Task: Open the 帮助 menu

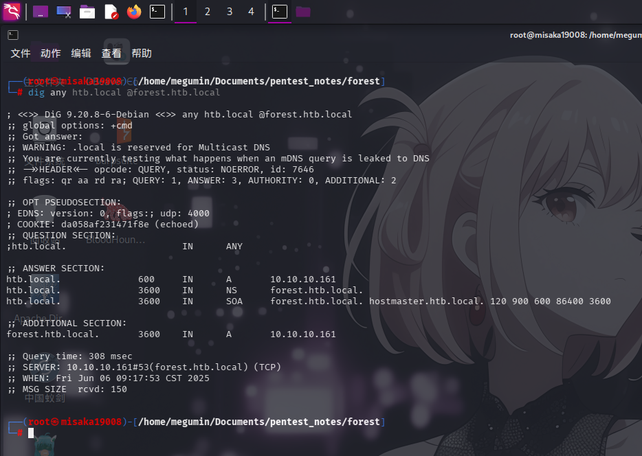Action: pos(142,54)
